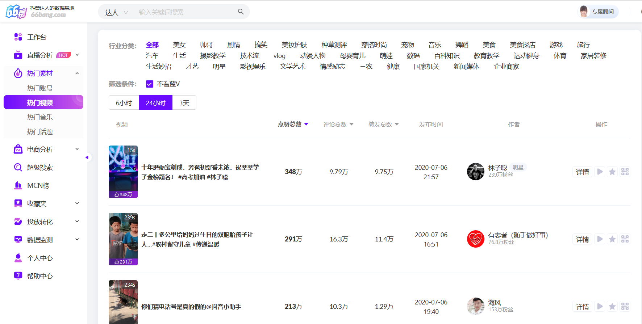Viewport: 642px width, 324px height.
Task: Filter by 情感励志 category
Action: [x=332, y=67]
